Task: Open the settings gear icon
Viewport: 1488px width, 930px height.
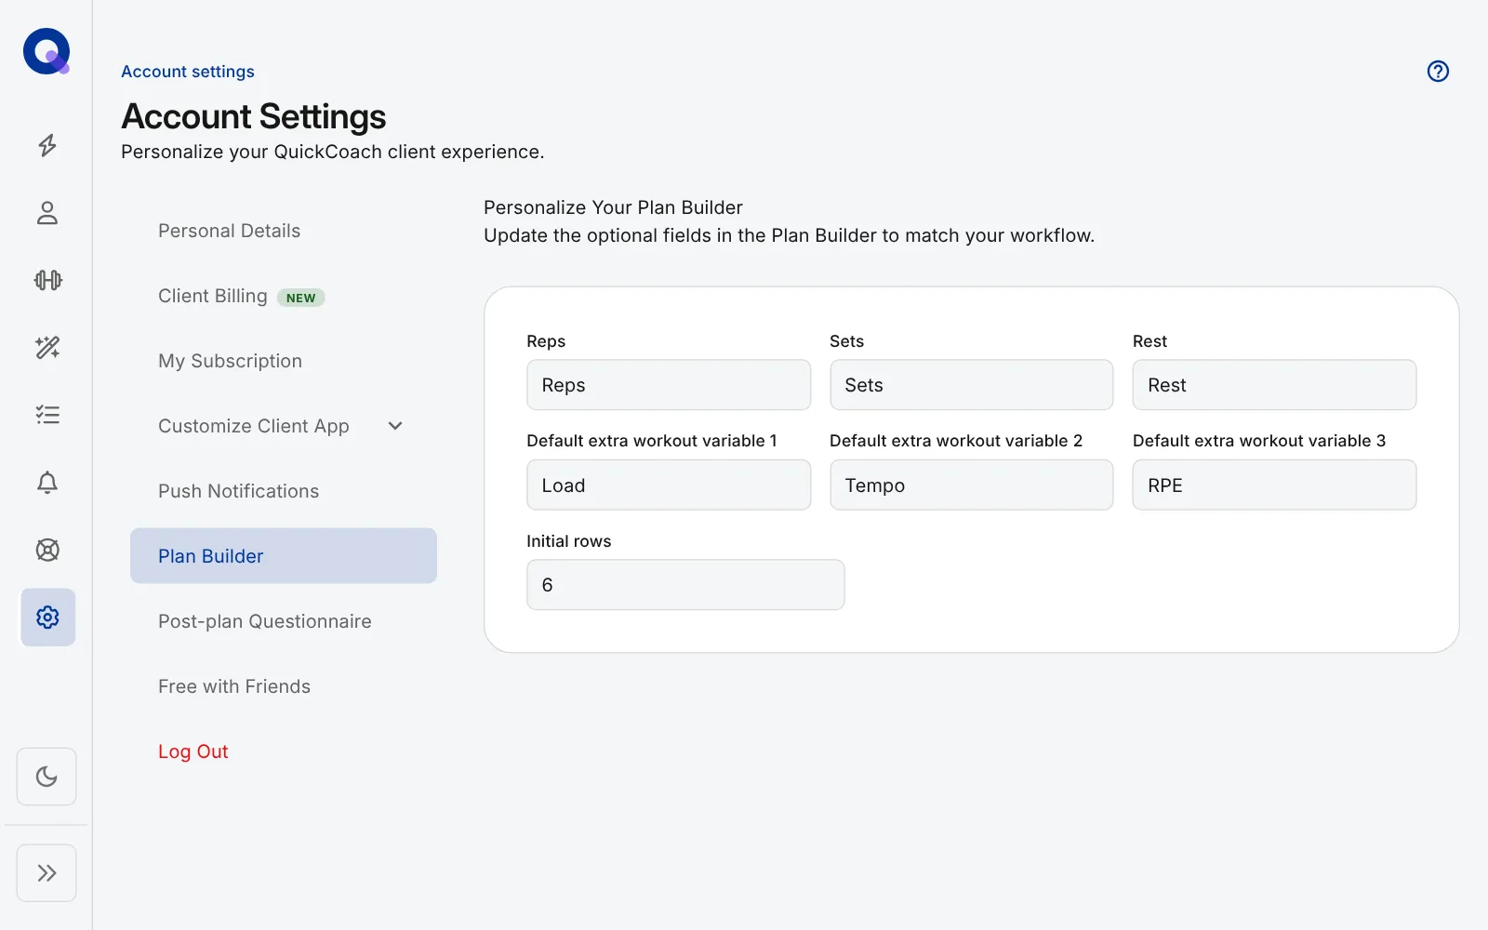Action: click(x=48, y=618)
